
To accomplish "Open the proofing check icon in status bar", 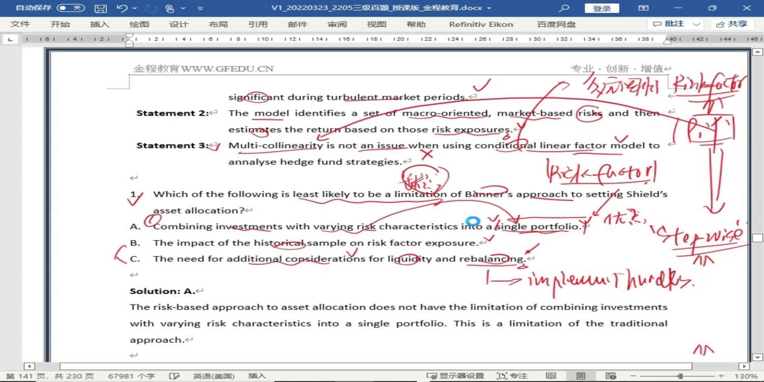I will point(174,376).
